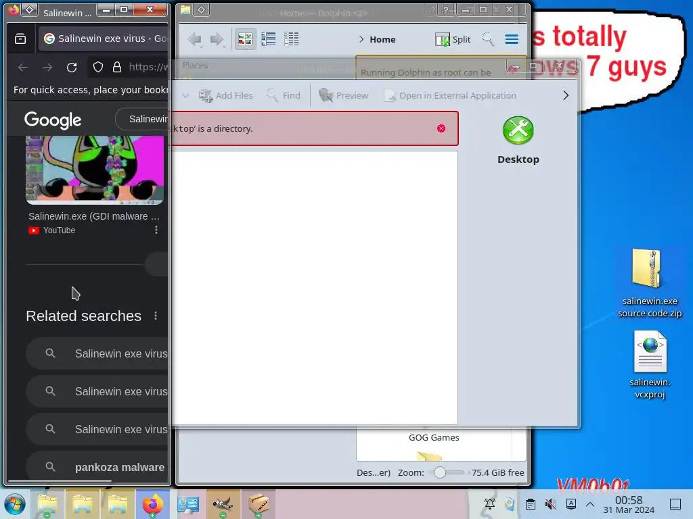Switch Dolphin to Icons view

click(245, 39)
